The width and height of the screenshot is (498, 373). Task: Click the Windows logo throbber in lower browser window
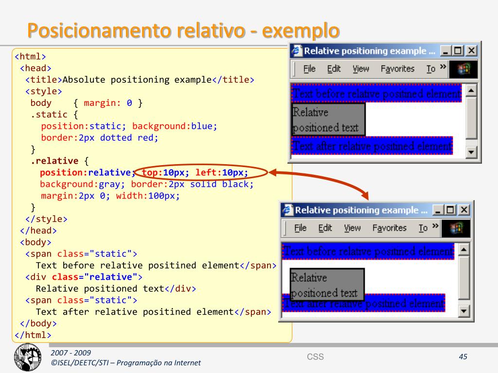(456, 228)
